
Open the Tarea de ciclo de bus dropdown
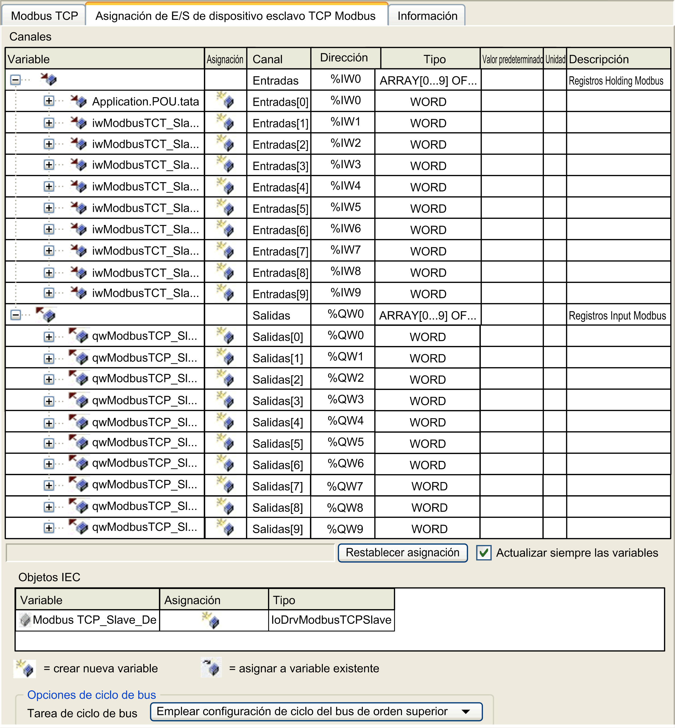pyautogui.click(x=316, y=712)
